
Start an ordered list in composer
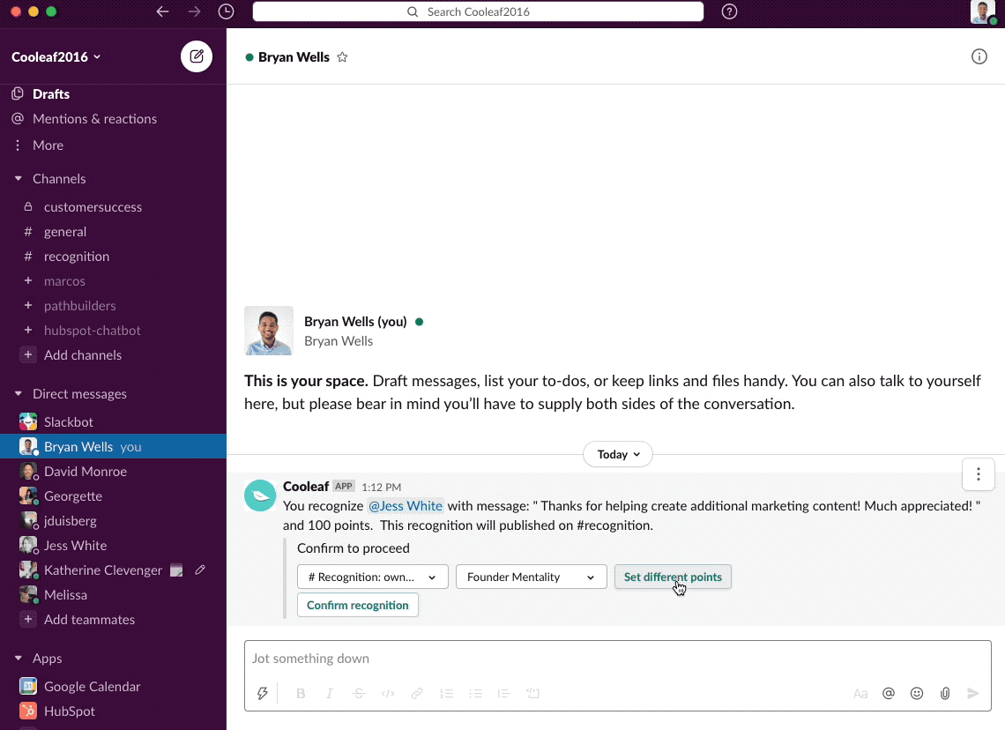point(446,694)
